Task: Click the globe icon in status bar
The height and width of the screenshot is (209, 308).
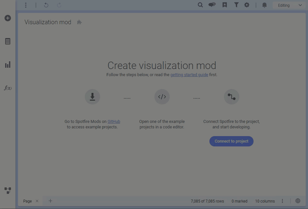Action: pyautogui.click(x=298, y=201)
